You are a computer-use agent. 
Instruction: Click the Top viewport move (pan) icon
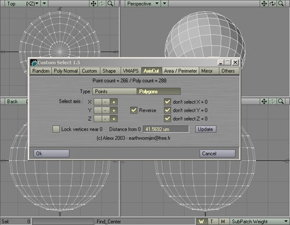point(93,3)
